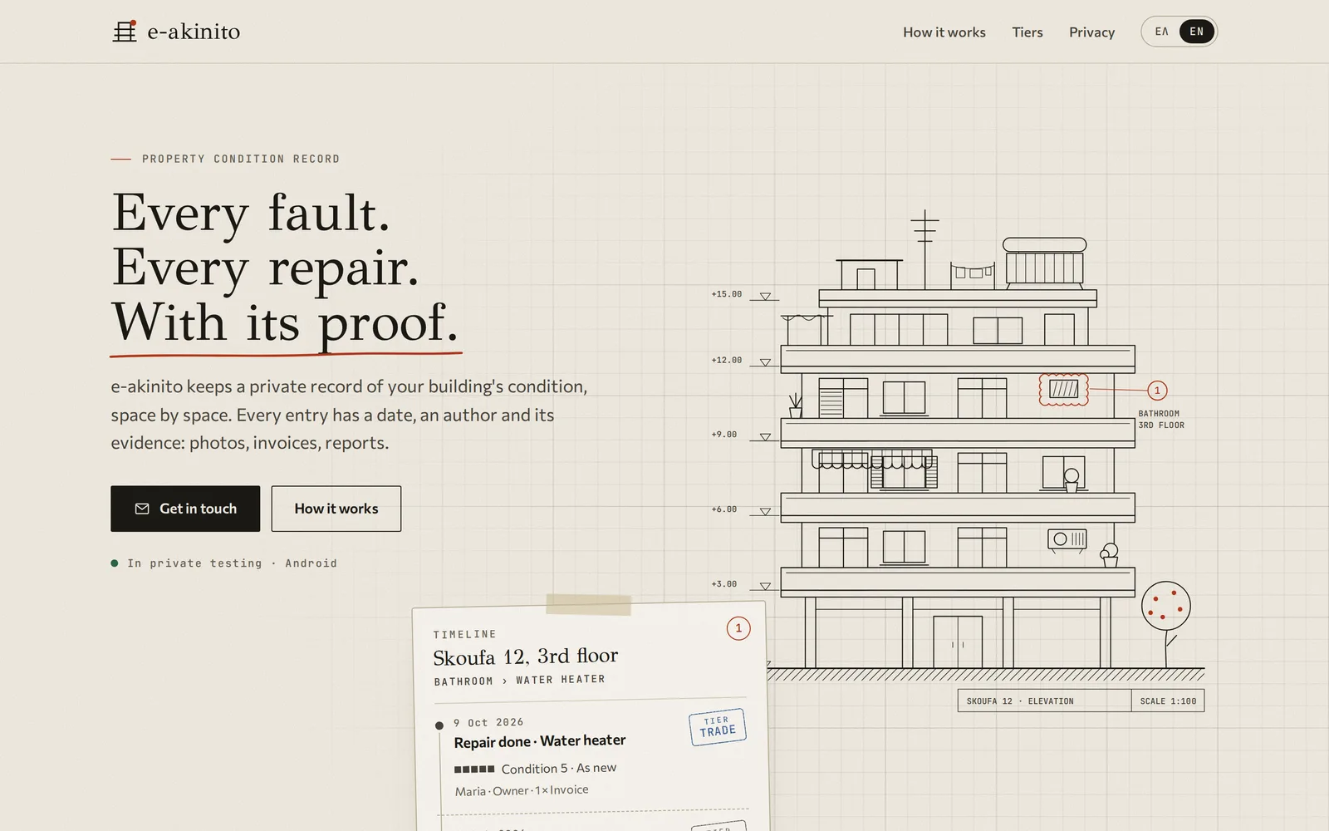Click the e-akinito logo icon
The image size is (1329, 831).
click(124, 32)
